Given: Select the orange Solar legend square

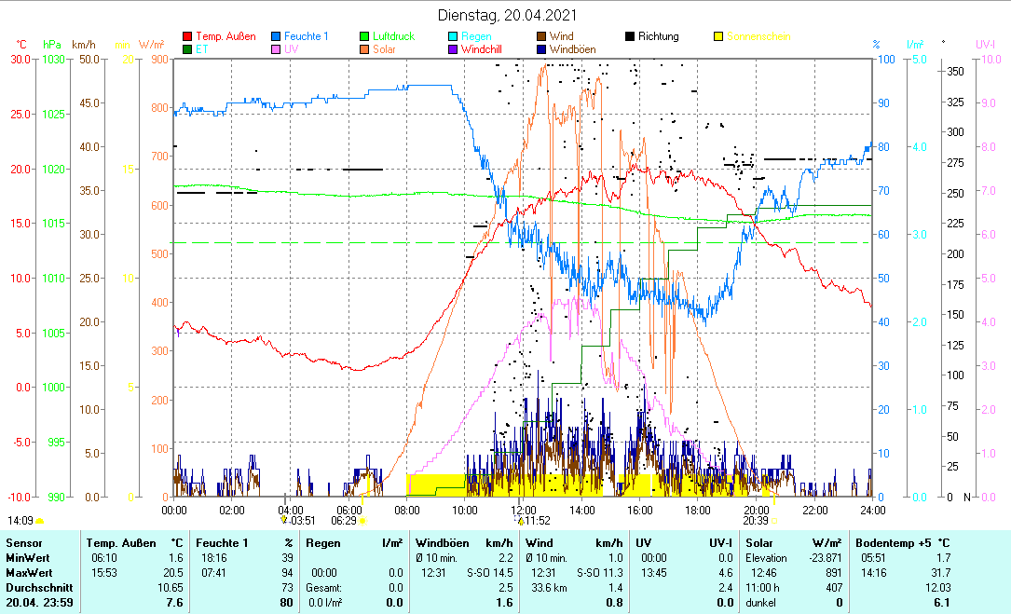Looking at the screenshot, I should 364,49.
